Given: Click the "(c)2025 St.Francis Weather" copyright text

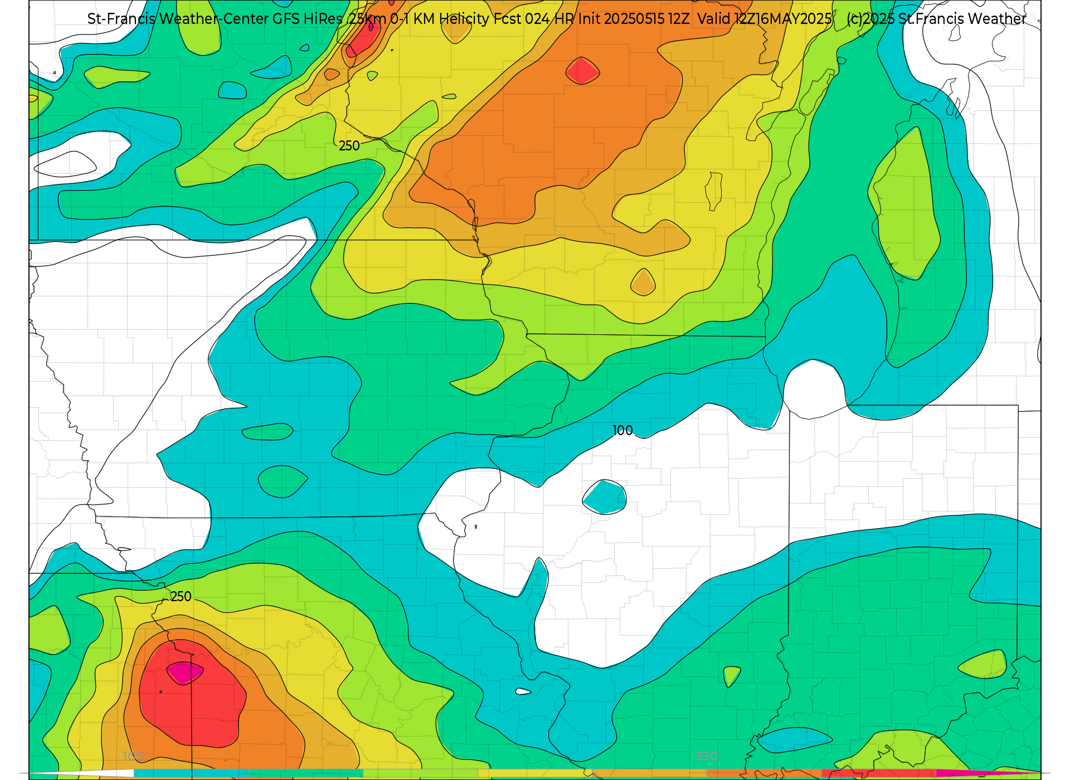Looking at the screenshot, I should [936, 19].
